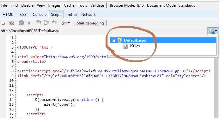Click the opening <script> tag on line 13

click(35, 95)
